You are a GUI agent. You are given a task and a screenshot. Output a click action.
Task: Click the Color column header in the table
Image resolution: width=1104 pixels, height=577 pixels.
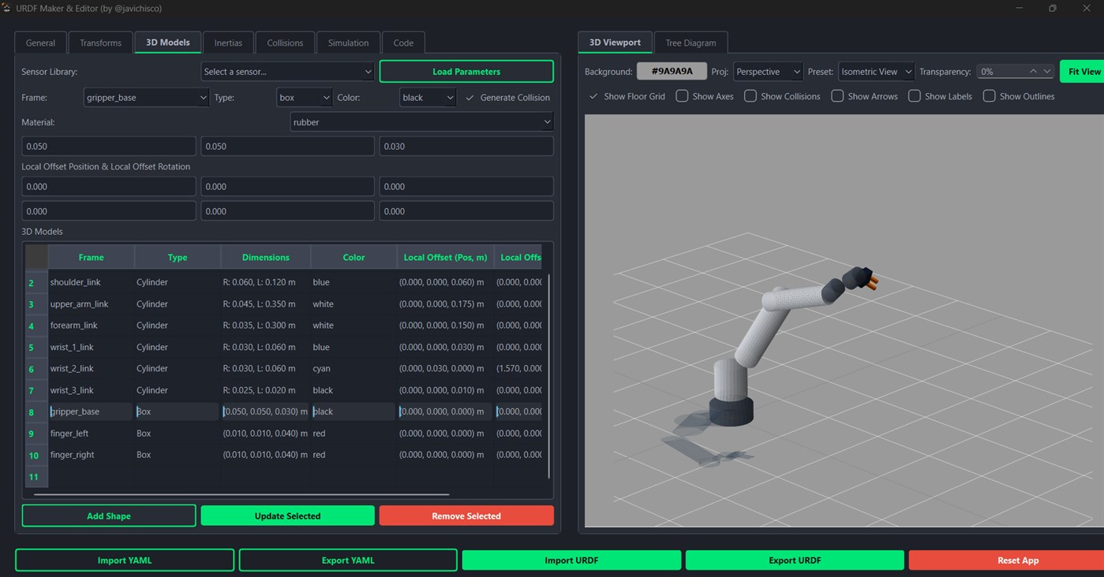coord(354,257)
